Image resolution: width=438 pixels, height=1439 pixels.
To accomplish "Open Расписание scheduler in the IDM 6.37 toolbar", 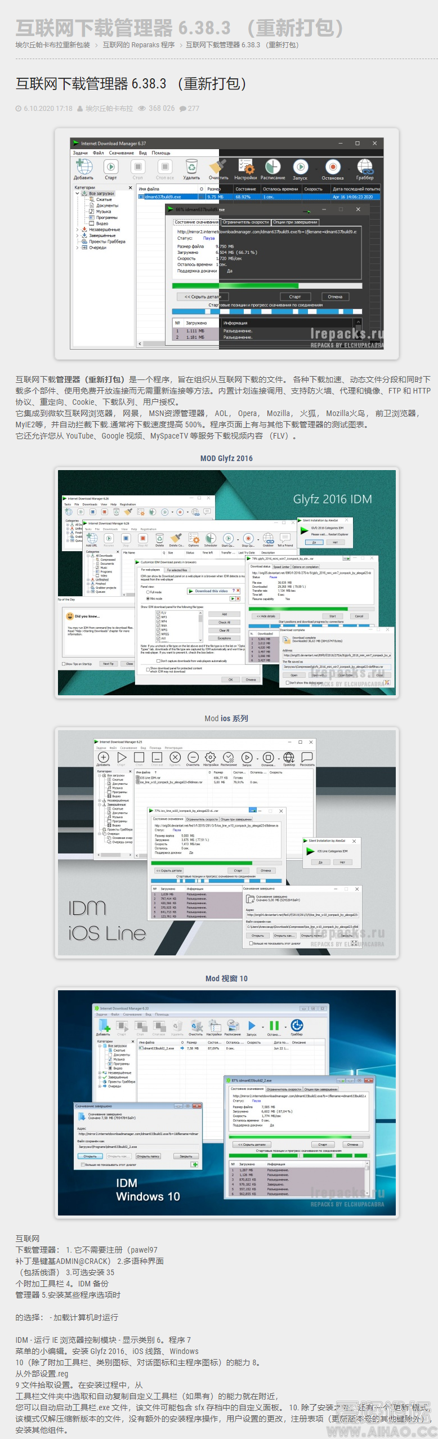I will click(272, 167).
